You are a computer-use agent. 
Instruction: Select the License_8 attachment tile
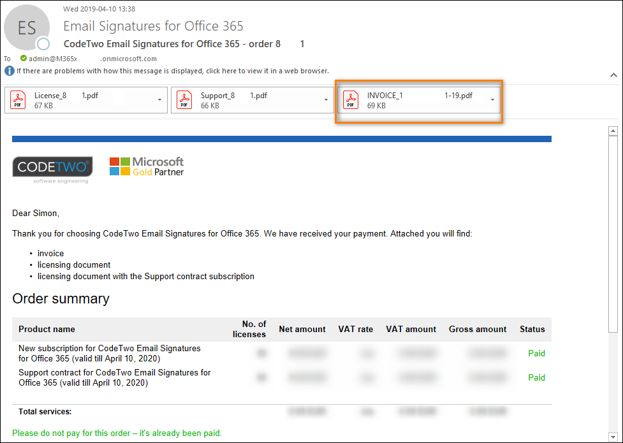[85, 99]
